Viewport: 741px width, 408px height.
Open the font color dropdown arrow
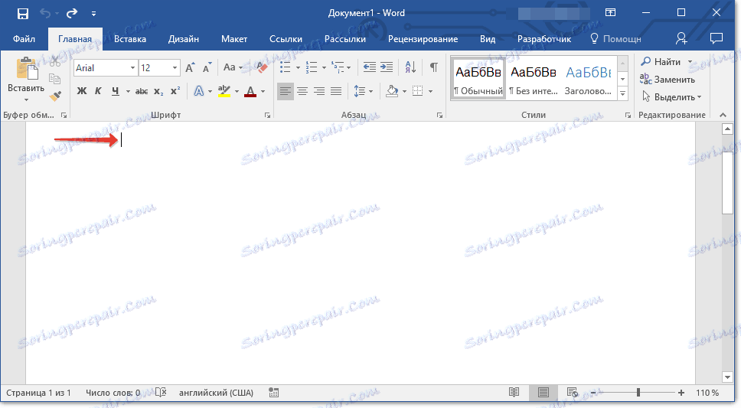[263, 92]
